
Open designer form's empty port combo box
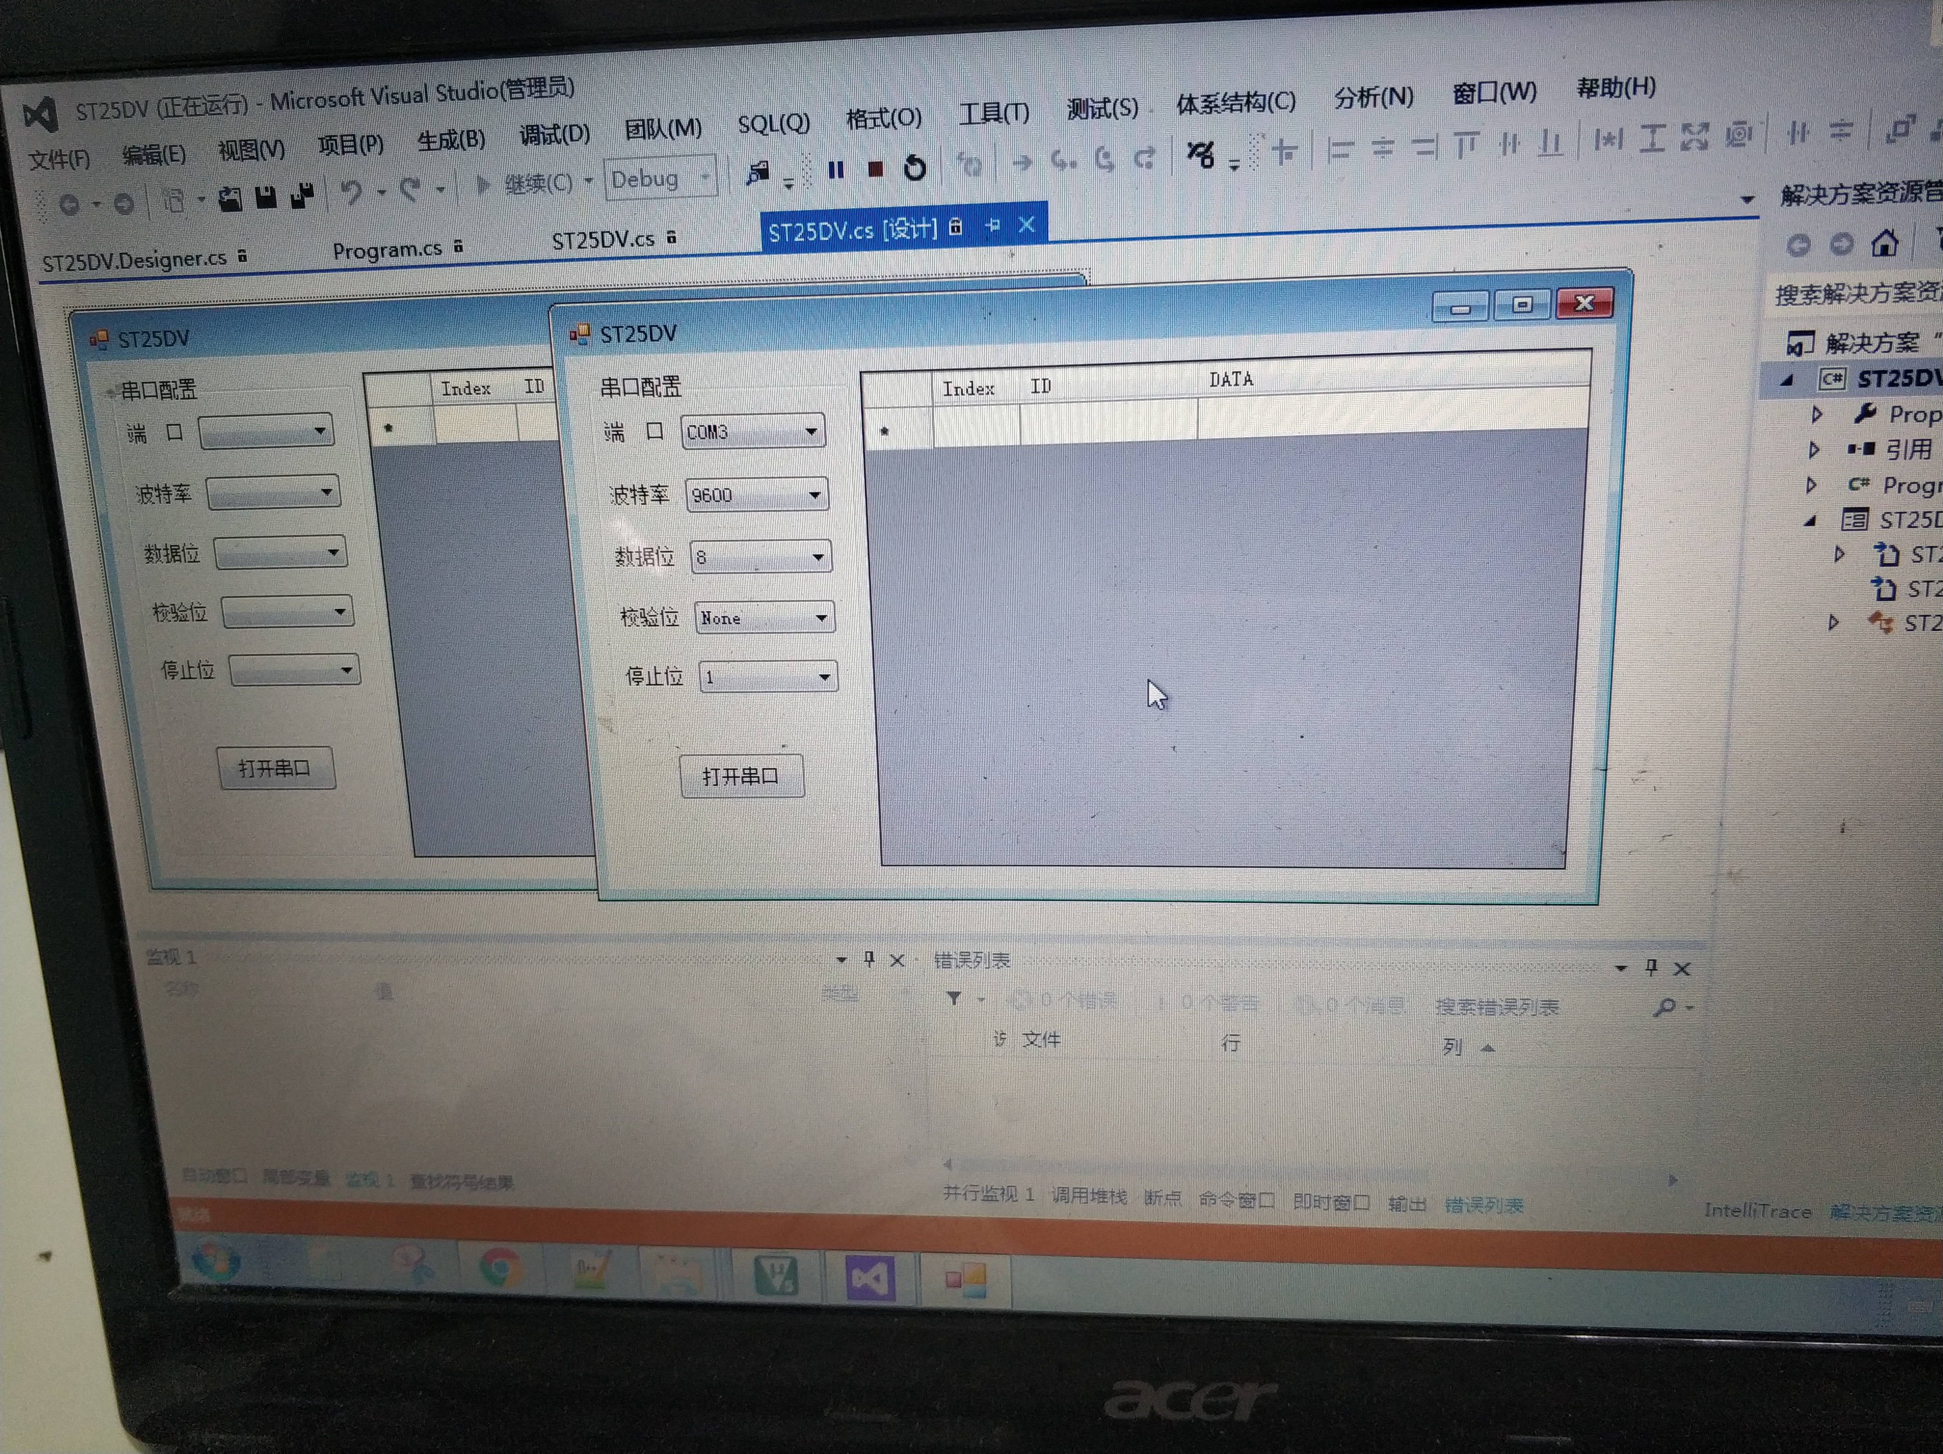tap(266, 431)
